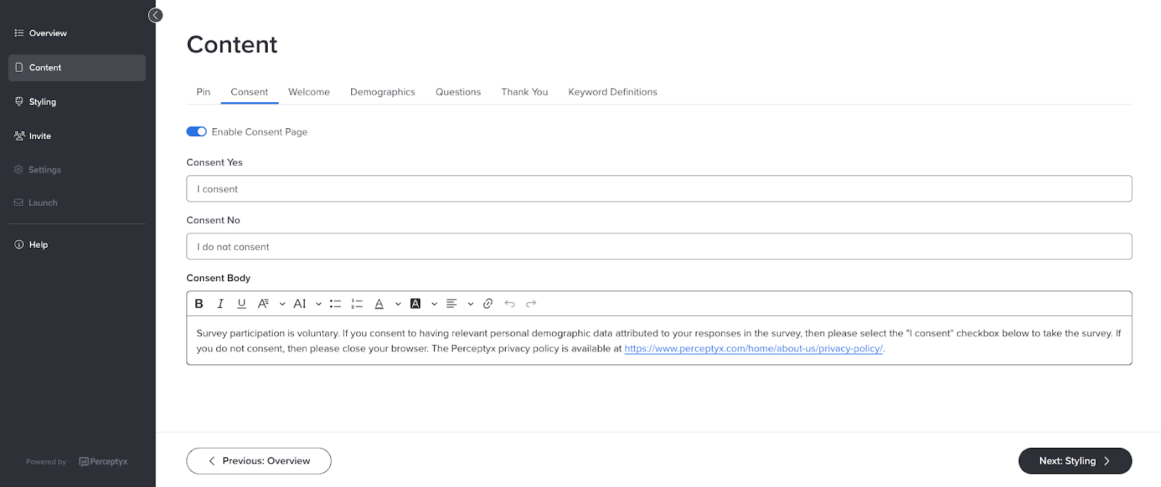This screenshot has width=1161, height=487.
Task: Go to Styling in the sidebar
Action: pos(77,101)
